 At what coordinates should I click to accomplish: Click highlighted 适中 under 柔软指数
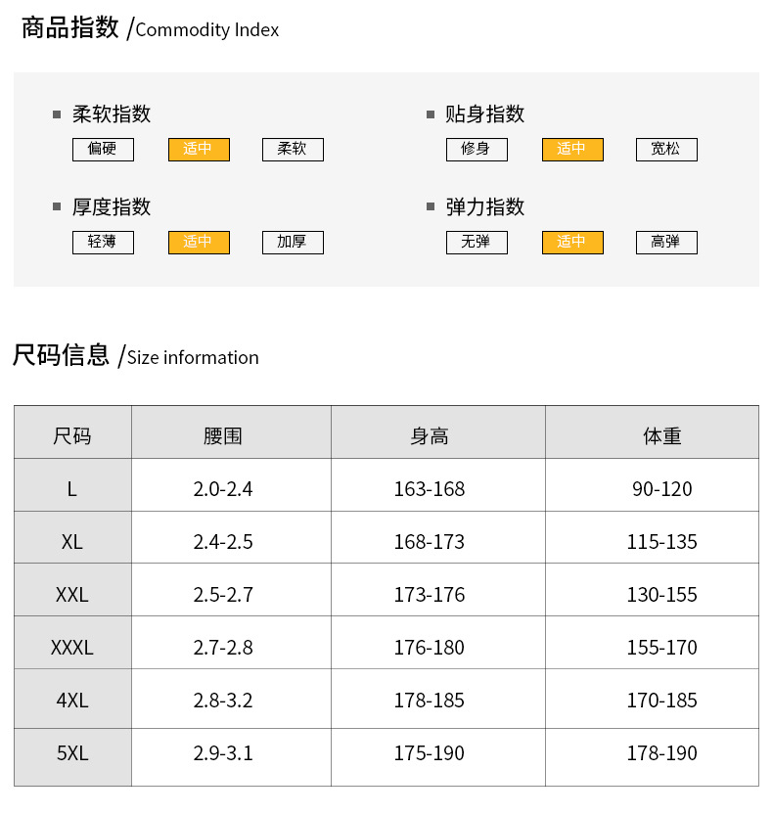(x=199, y=150)
